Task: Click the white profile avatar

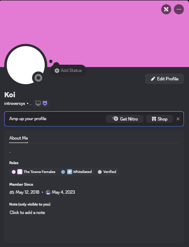Action: [26, 65]
